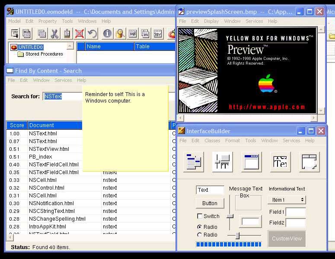Open the Tools menu in EOModeler

tap(67, 21)
